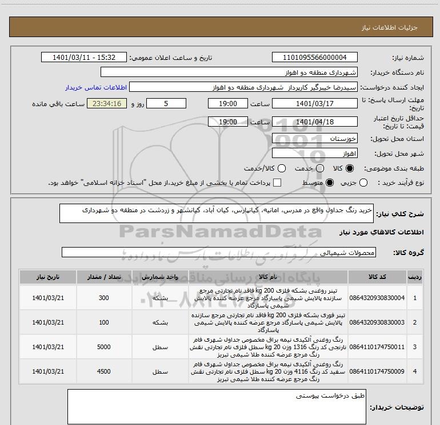This screenshot has width=440, height=425.
Task: Click the quantity cell 300
Action: click(104, 298)
